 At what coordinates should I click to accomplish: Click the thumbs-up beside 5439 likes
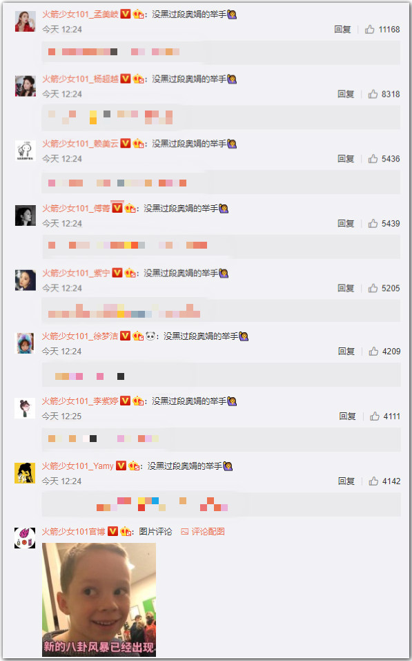tap(373, 223)
